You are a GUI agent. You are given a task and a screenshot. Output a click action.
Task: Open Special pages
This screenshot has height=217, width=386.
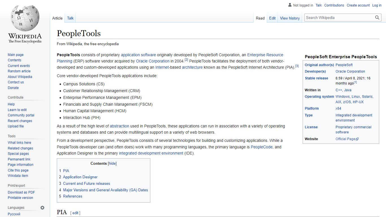pyautogui.click(x=18, y=154)
